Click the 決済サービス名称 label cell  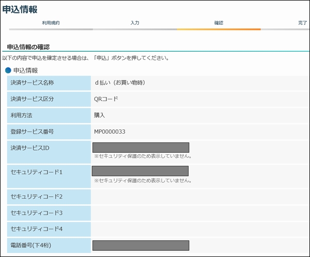click(49, 83)
